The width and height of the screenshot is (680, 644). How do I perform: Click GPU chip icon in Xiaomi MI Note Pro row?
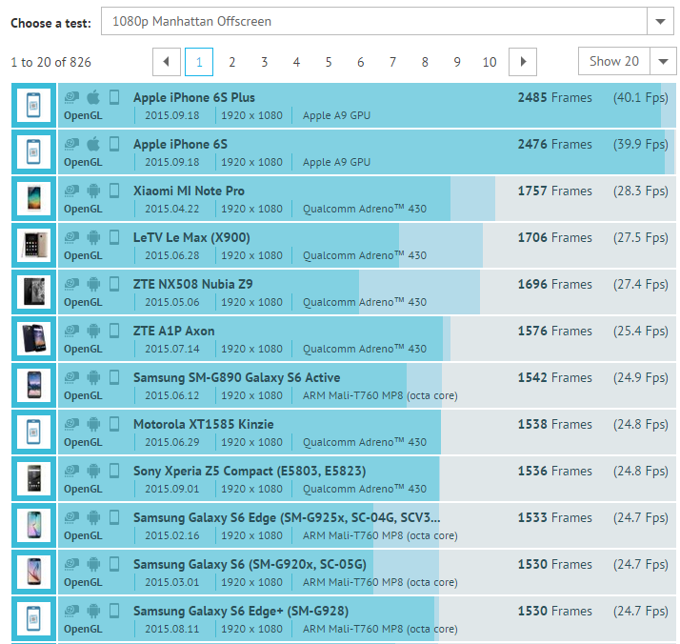pos(72,191)
